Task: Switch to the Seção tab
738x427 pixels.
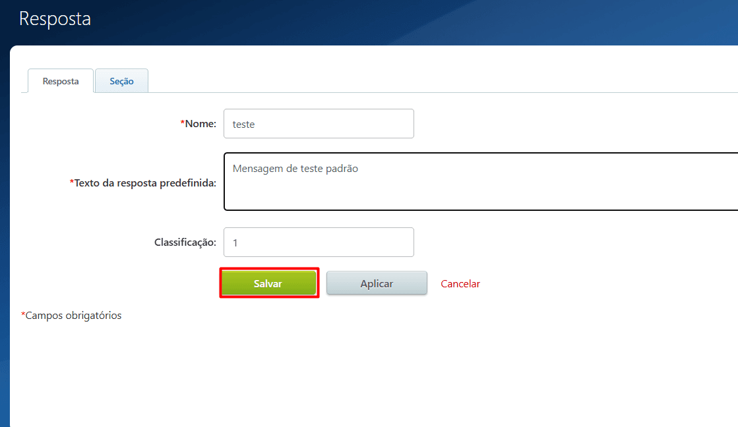Action: (x=121, y=81)
